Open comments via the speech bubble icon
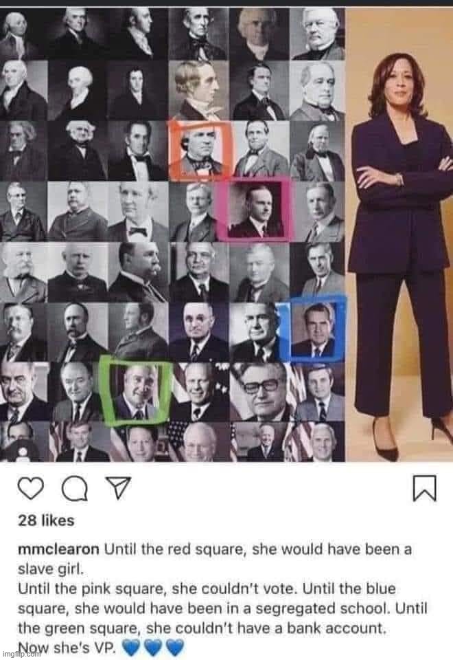The width and height of the screenshot is (453, 660). pyautogui.click(x=75, y=489)
